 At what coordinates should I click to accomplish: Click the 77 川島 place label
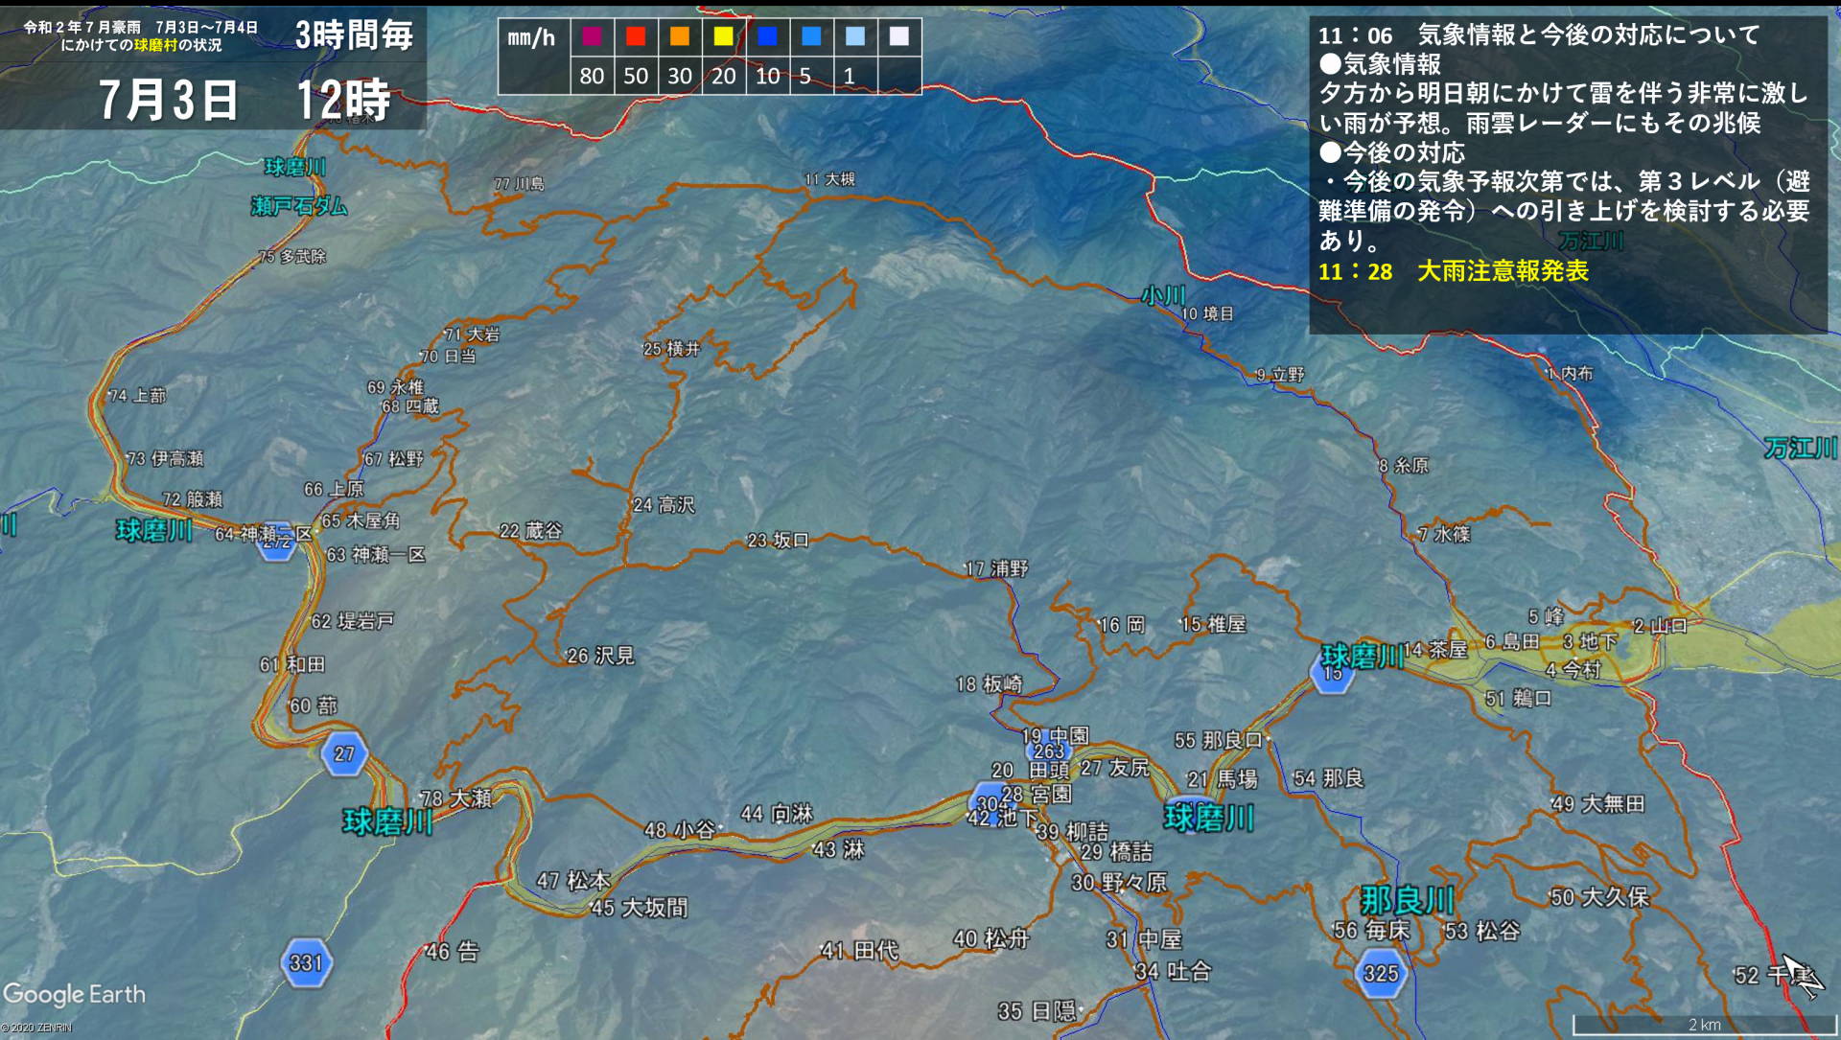click(519, 183)
